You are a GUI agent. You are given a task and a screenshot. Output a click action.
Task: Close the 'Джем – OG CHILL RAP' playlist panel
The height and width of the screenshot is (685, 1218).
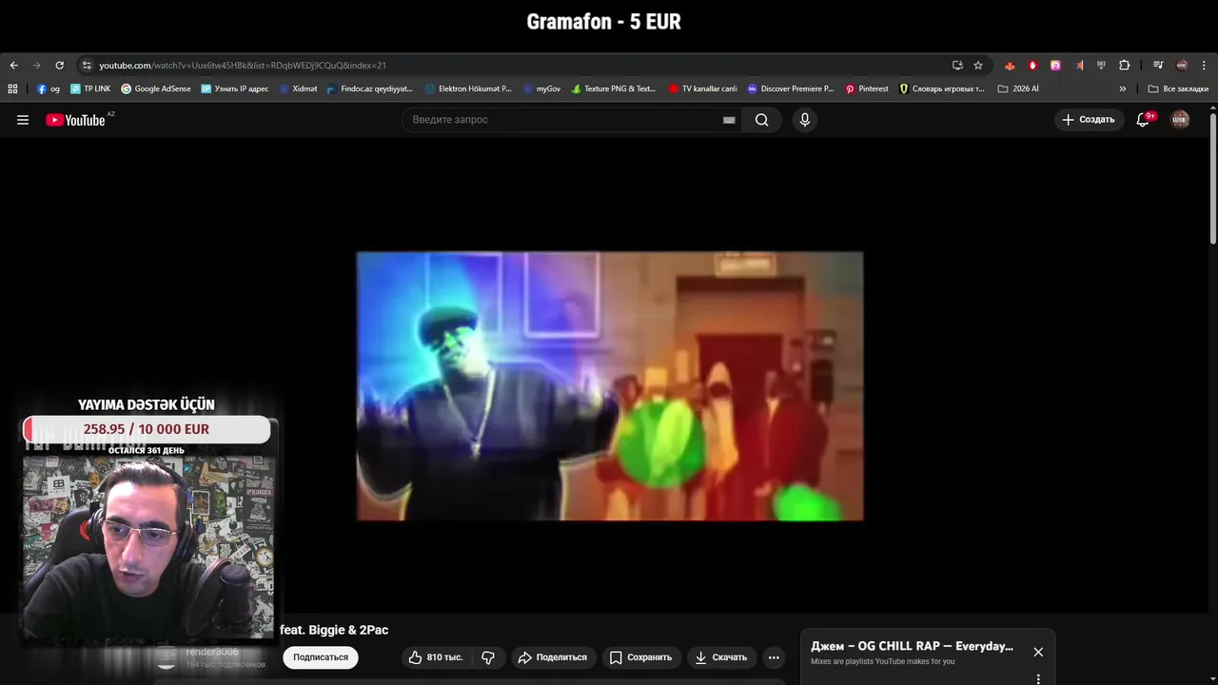(1038, 652)
